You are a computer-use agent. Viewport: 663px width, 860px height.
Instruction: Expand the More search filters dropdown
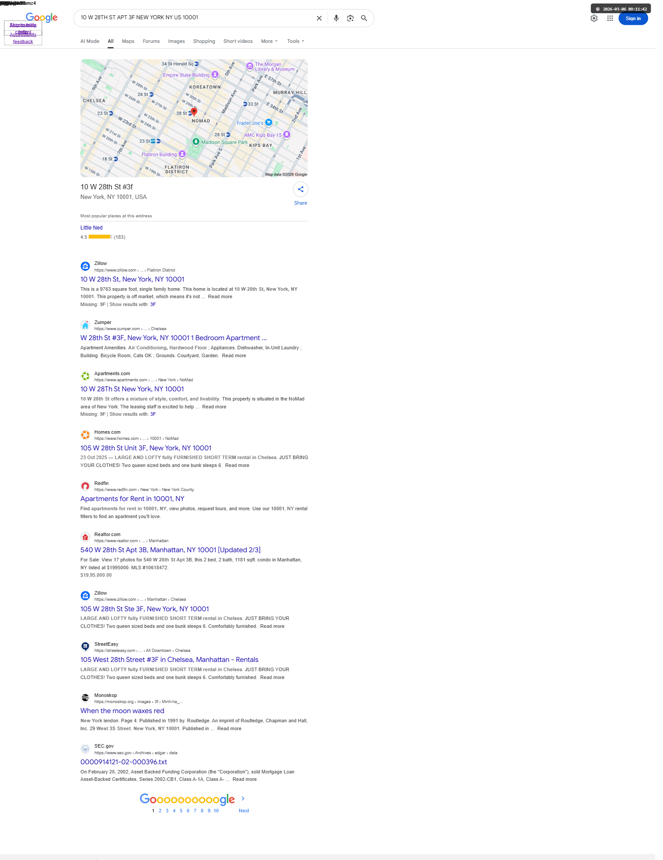[x=269, y=41]
